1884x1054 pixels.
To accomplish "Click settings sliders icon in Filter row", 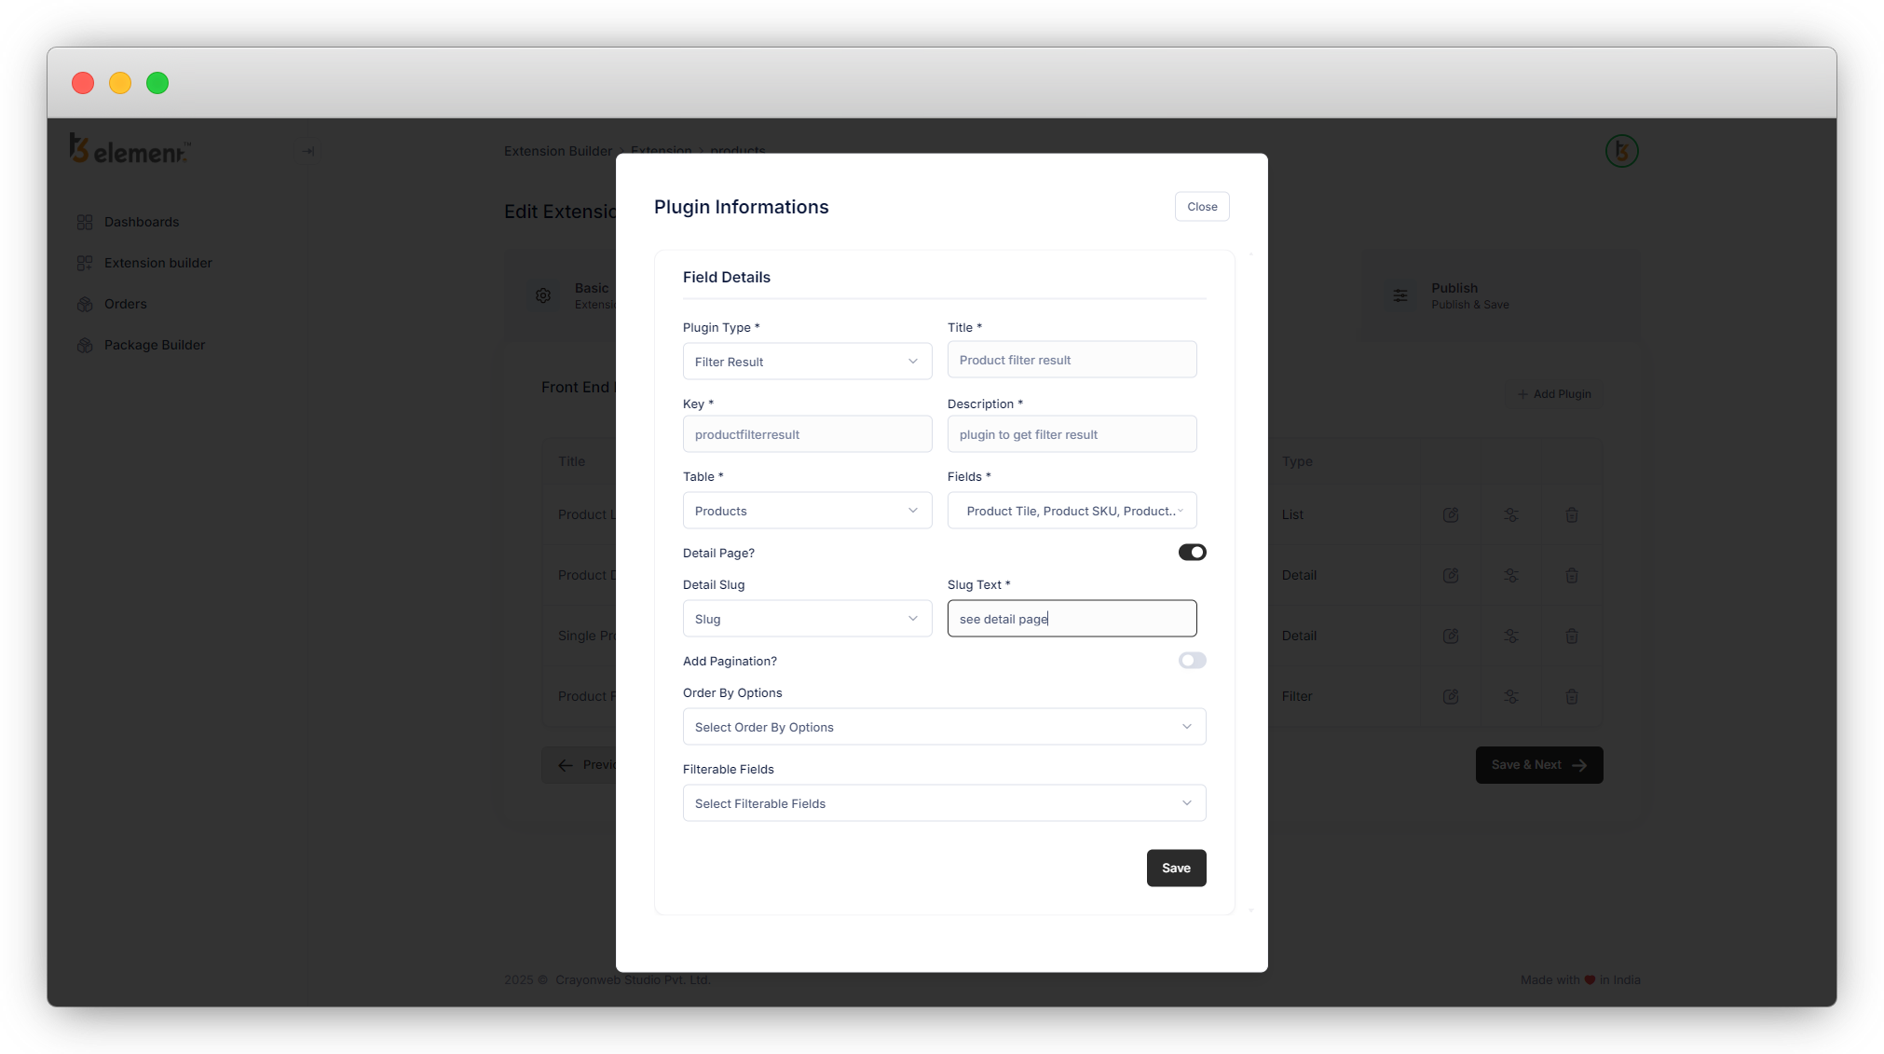I will [1511, 696].
